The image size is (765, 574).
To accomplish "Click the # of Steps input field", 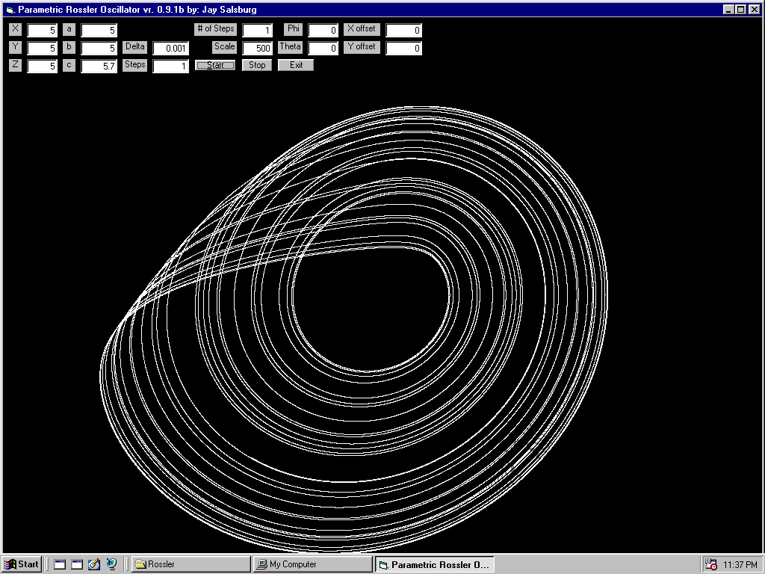I will pyautogui.click(x=258, y=31).
